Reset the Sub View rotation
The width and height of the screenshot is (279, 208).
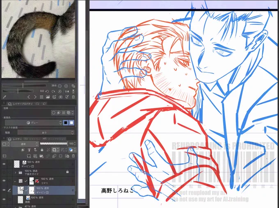(x=60, y=91)
